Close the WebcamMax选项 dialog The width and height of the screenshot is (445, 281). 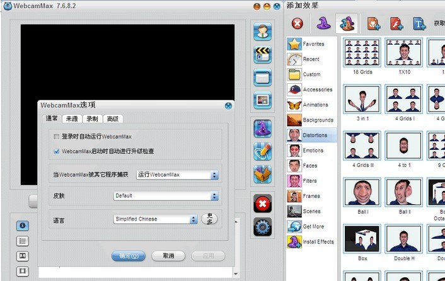228,106
